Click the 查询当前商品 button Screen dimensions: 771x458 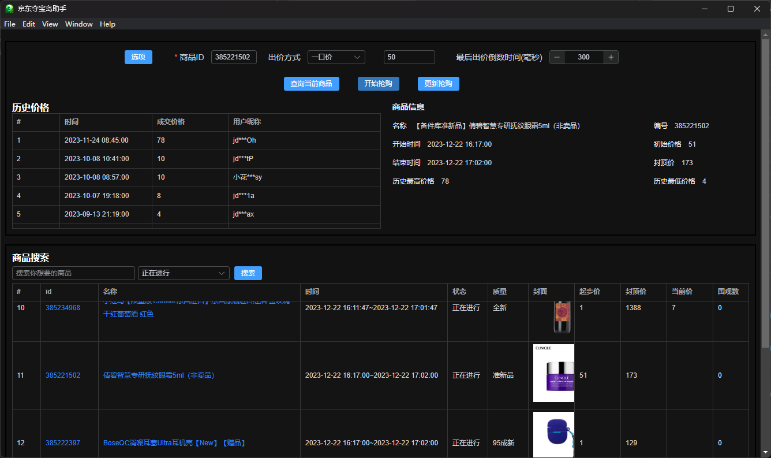point(312,84)
